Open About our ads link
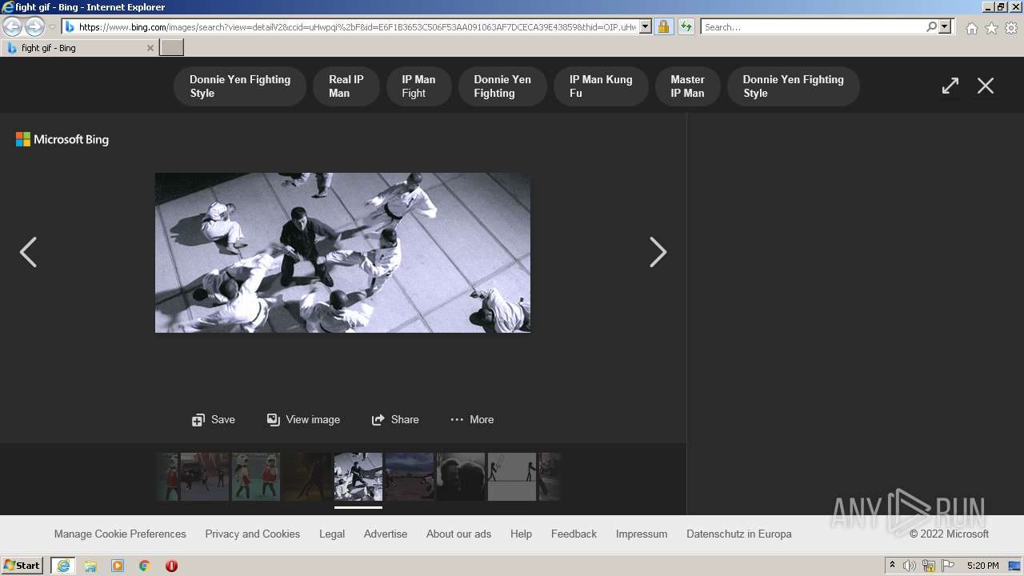The width and height of the screenshot is (1024, 576). tap(459, 534)
